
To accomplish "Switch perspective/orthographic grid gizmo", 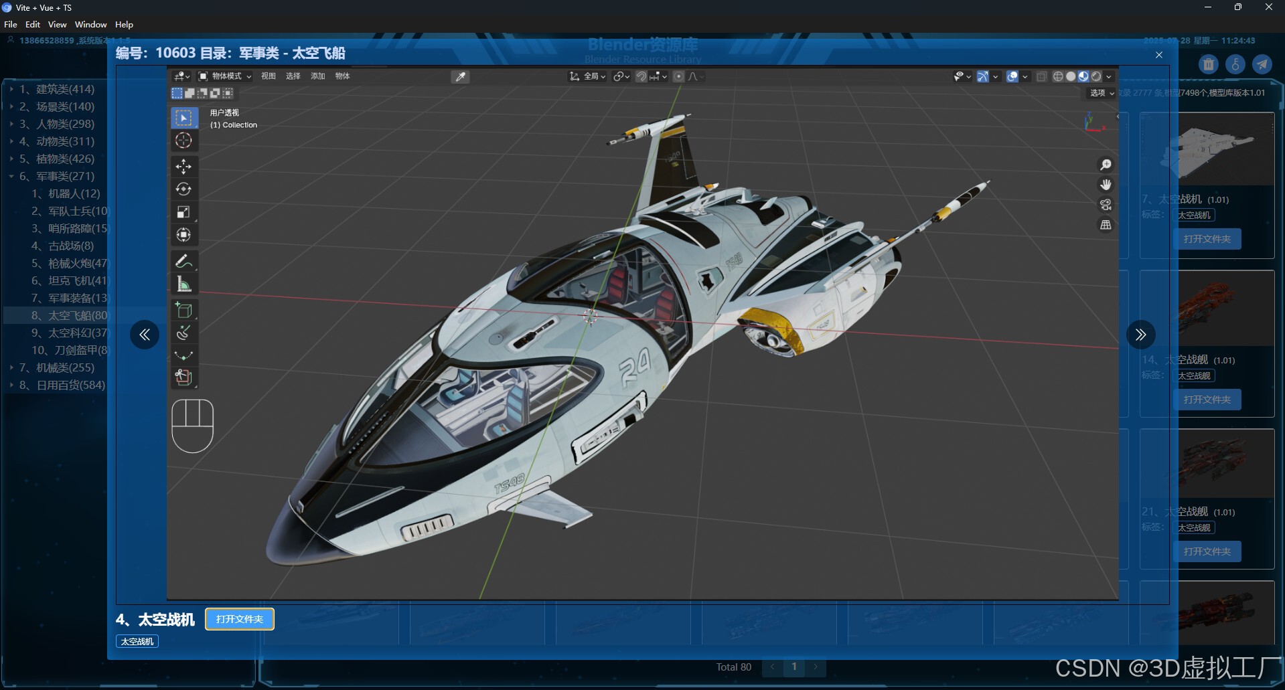I will coord(1106,225).
